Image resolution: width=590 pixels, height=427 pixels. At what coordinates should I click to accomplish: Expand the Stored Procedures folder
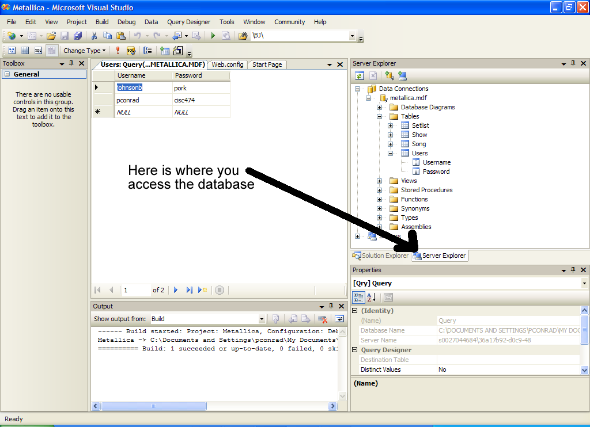coord(380,190)
